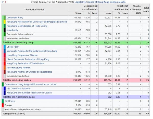This screenshot has height=119, width=153.
Task: Open the United Ants party link
Action: click(12, 30)
